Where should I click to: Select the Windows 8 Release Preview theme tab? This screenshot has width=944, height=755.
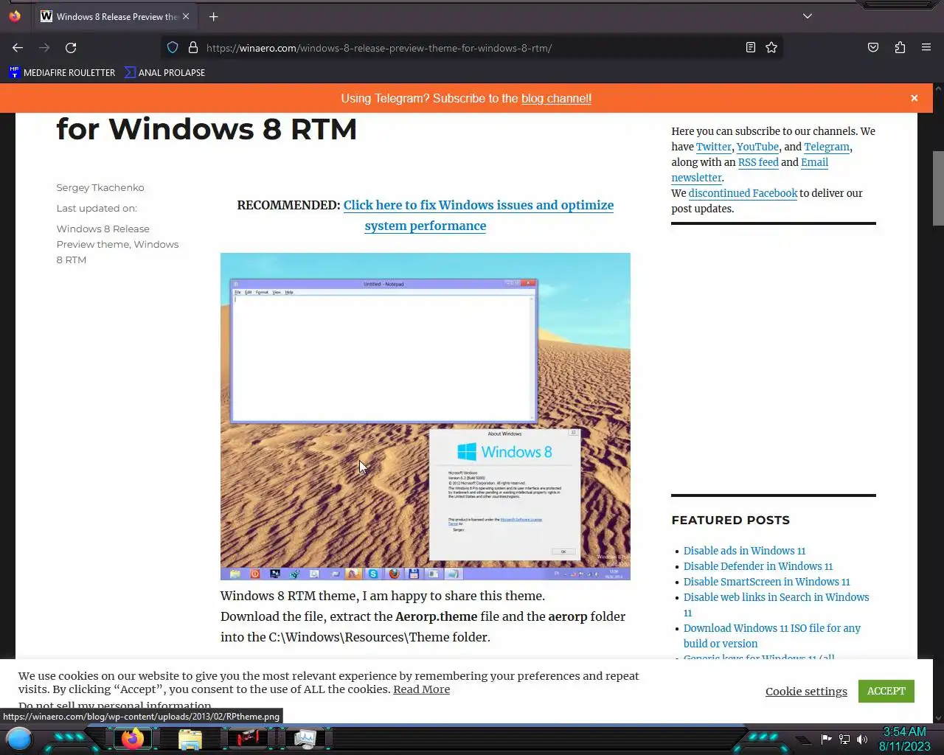point(116,16)
